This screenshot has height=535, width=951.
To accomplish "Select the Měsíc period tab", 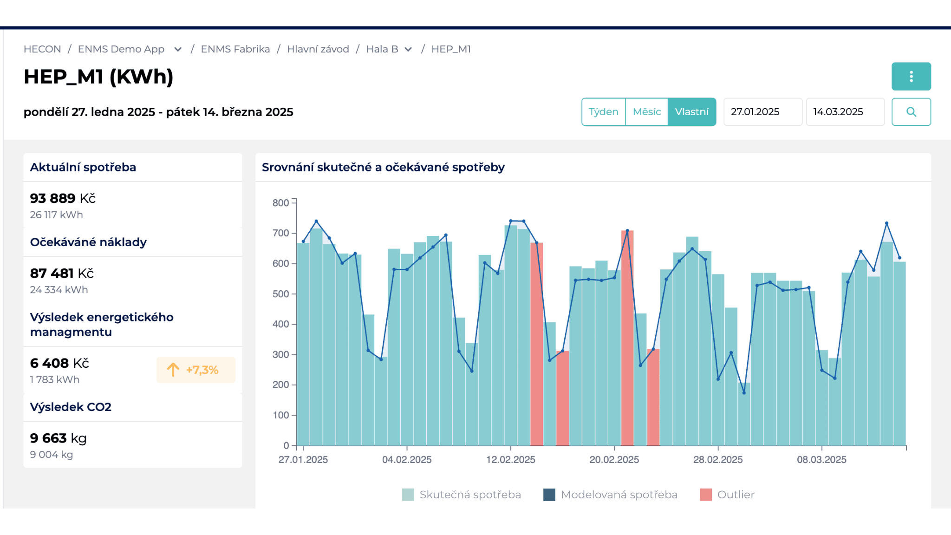I will (x=647, y=112).
